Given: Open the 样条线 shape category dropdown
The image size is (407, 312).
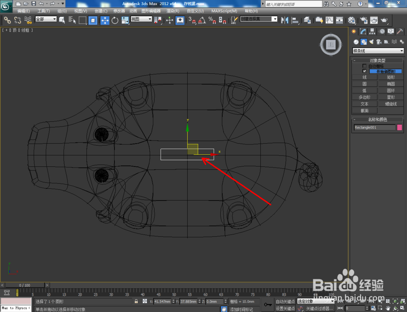Looking at the screenshot, I should [x=378, y=51].
